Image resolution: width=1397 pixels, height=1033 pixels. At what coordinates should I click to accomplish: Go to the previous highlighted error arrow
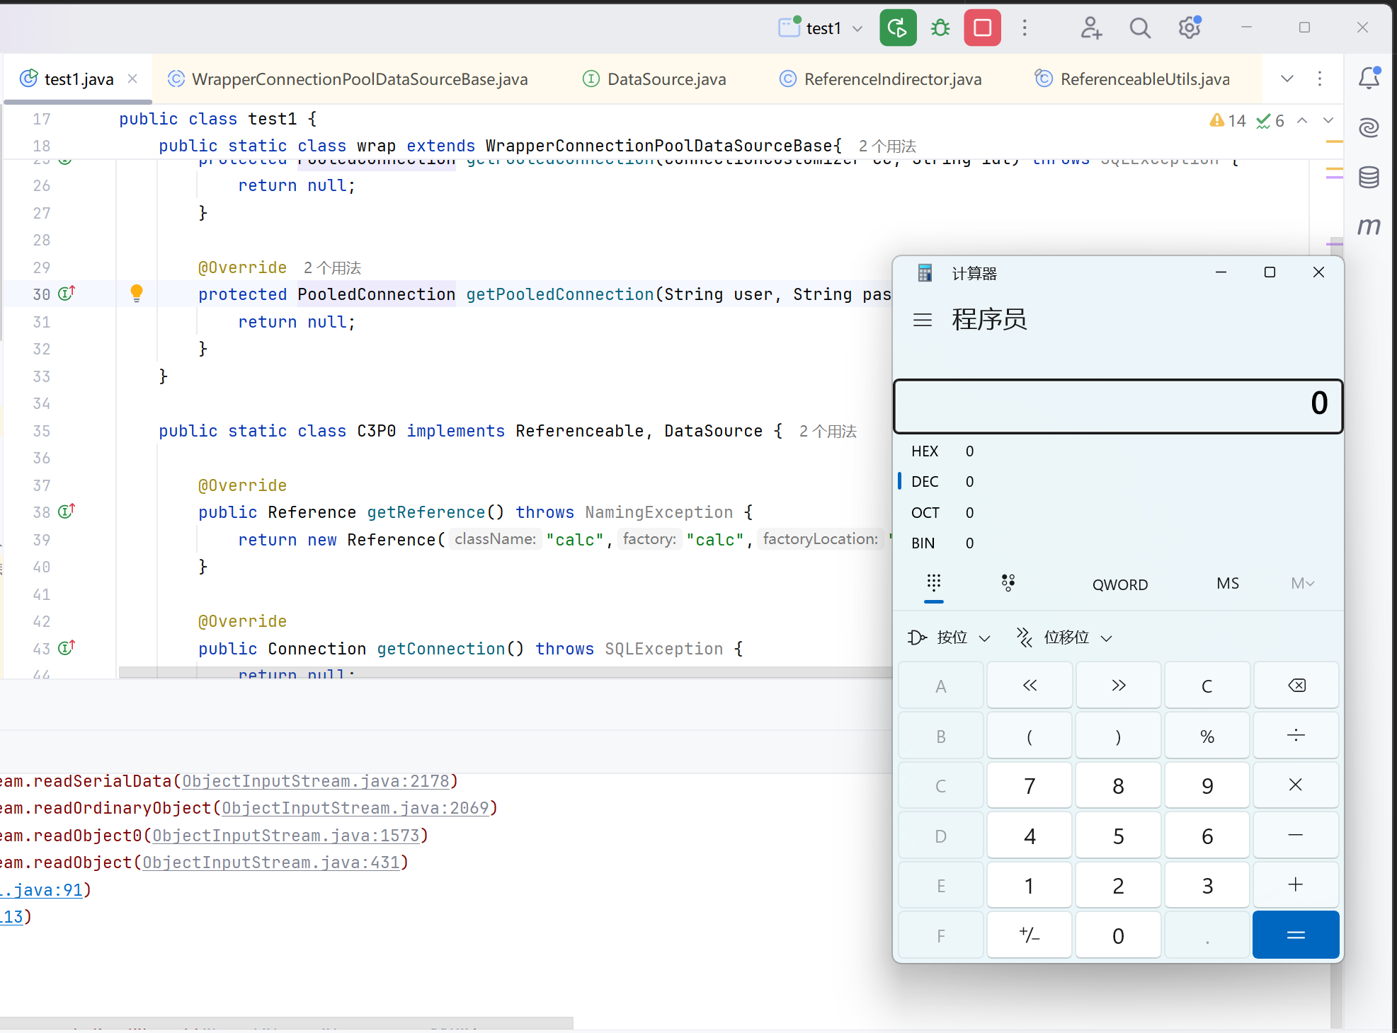point(1302,121)
